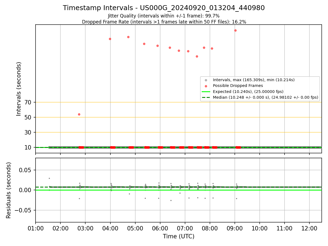This screenshot has width=328, height=246.
Task: Click legend entry 'Intervals, max (165.309s), min (10.214s)'
Action: [x=254, y=80]
